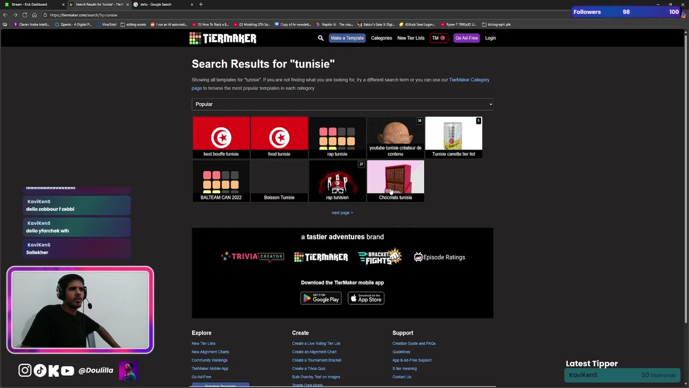Screen dimensions: 689x388
Task: Click the Make a Template button
Action: tap(347, 38)
